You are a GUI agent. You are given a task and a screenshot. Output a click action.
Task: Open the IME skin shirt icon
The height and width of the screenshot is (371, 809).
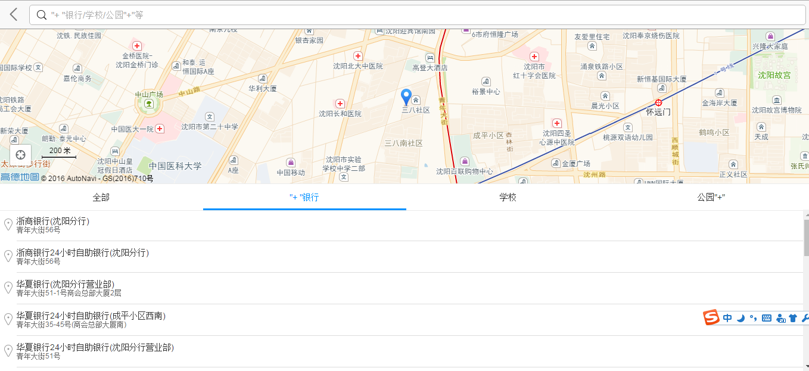click(793, 318)
